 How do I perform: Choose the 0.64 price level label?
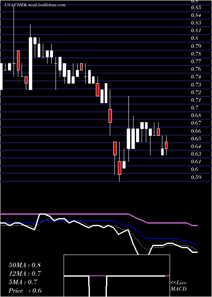pyautogui.click(x=195, y=146)
